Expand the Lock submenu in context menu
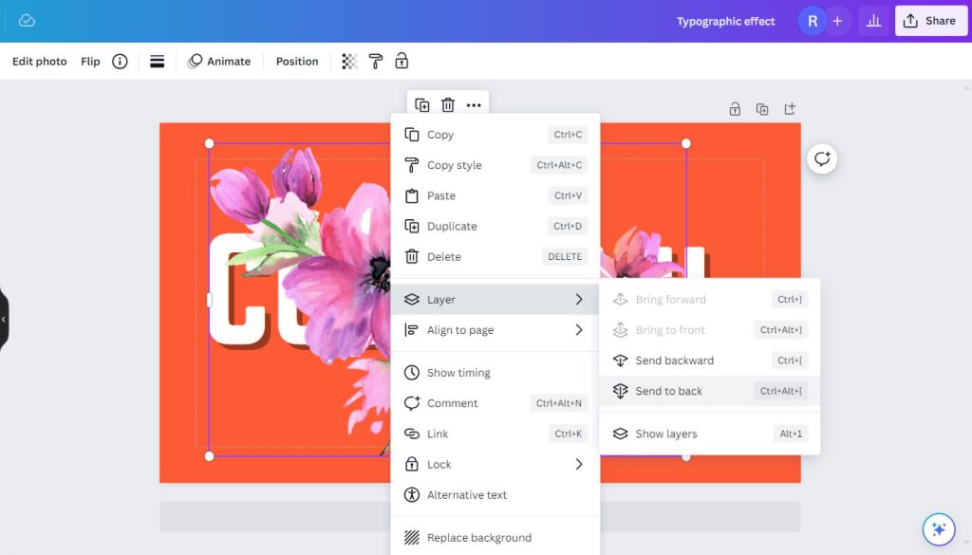This screenshot has height=555, width=972. point(495,465)
